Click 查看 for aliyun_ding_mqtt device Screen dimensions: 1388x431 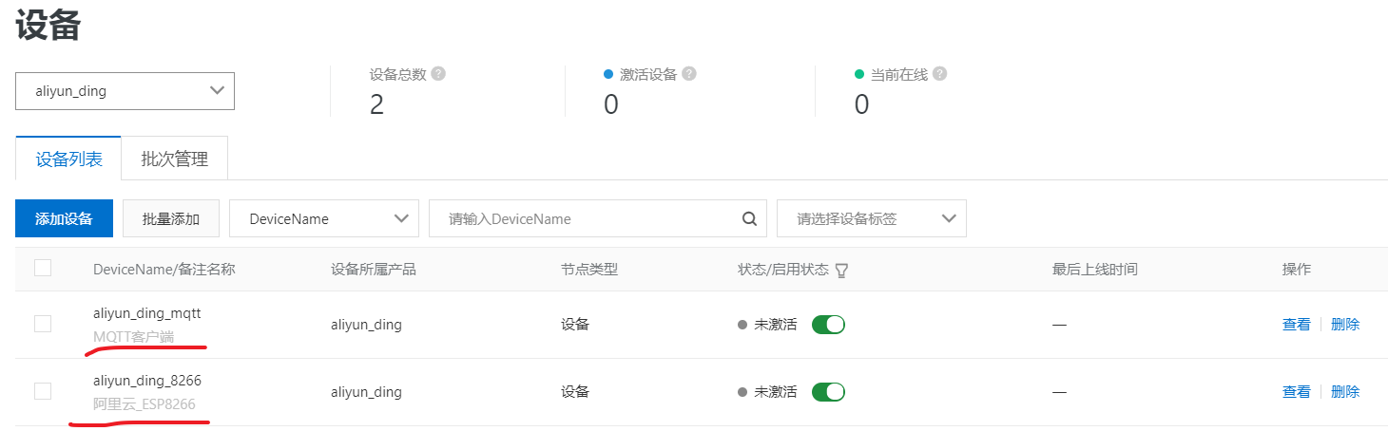pos(1296,325)
